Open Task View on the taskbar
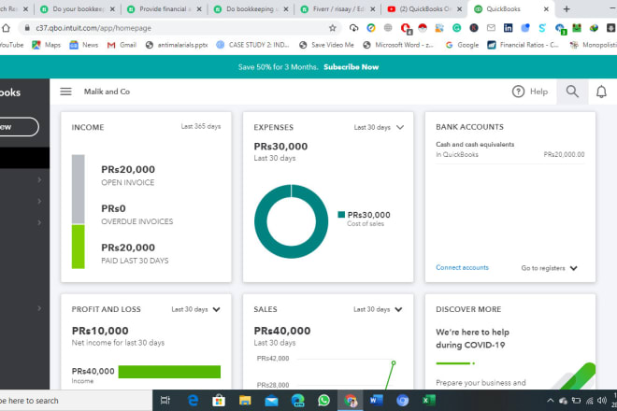 click(165, 401)
